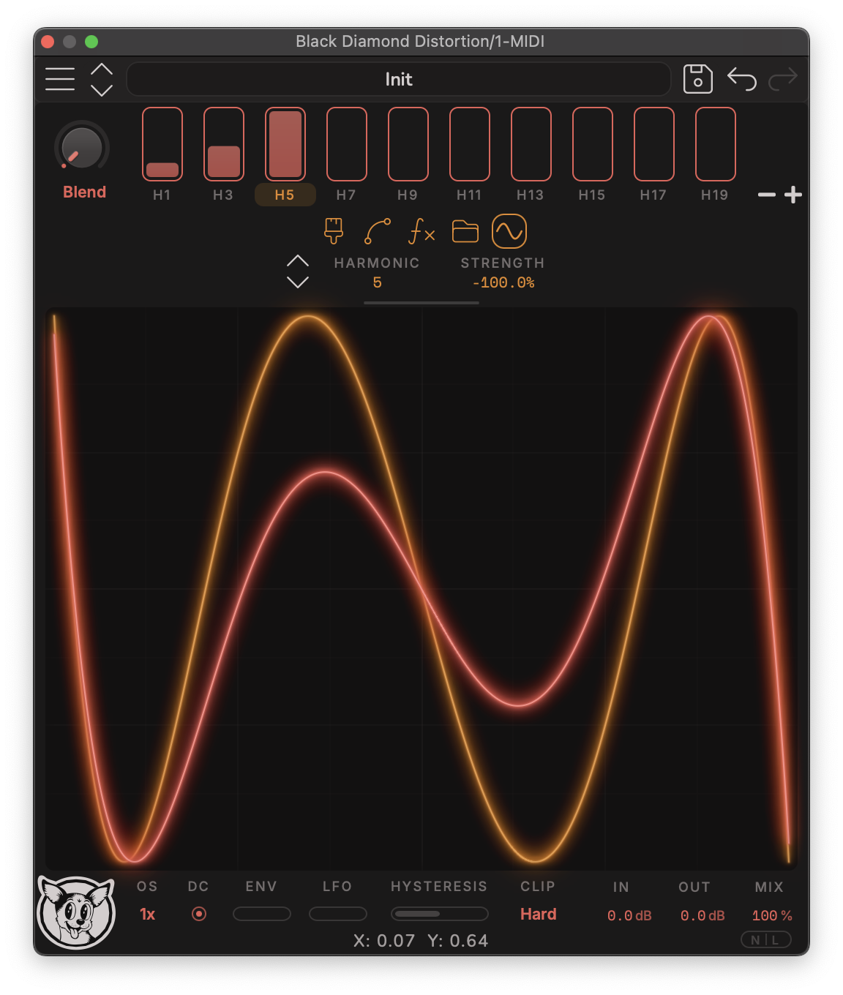Screen dimensions: 843x995
Task: Toggle the ENV pill switch
Action: pyautogui.click(x=262, y=914)
